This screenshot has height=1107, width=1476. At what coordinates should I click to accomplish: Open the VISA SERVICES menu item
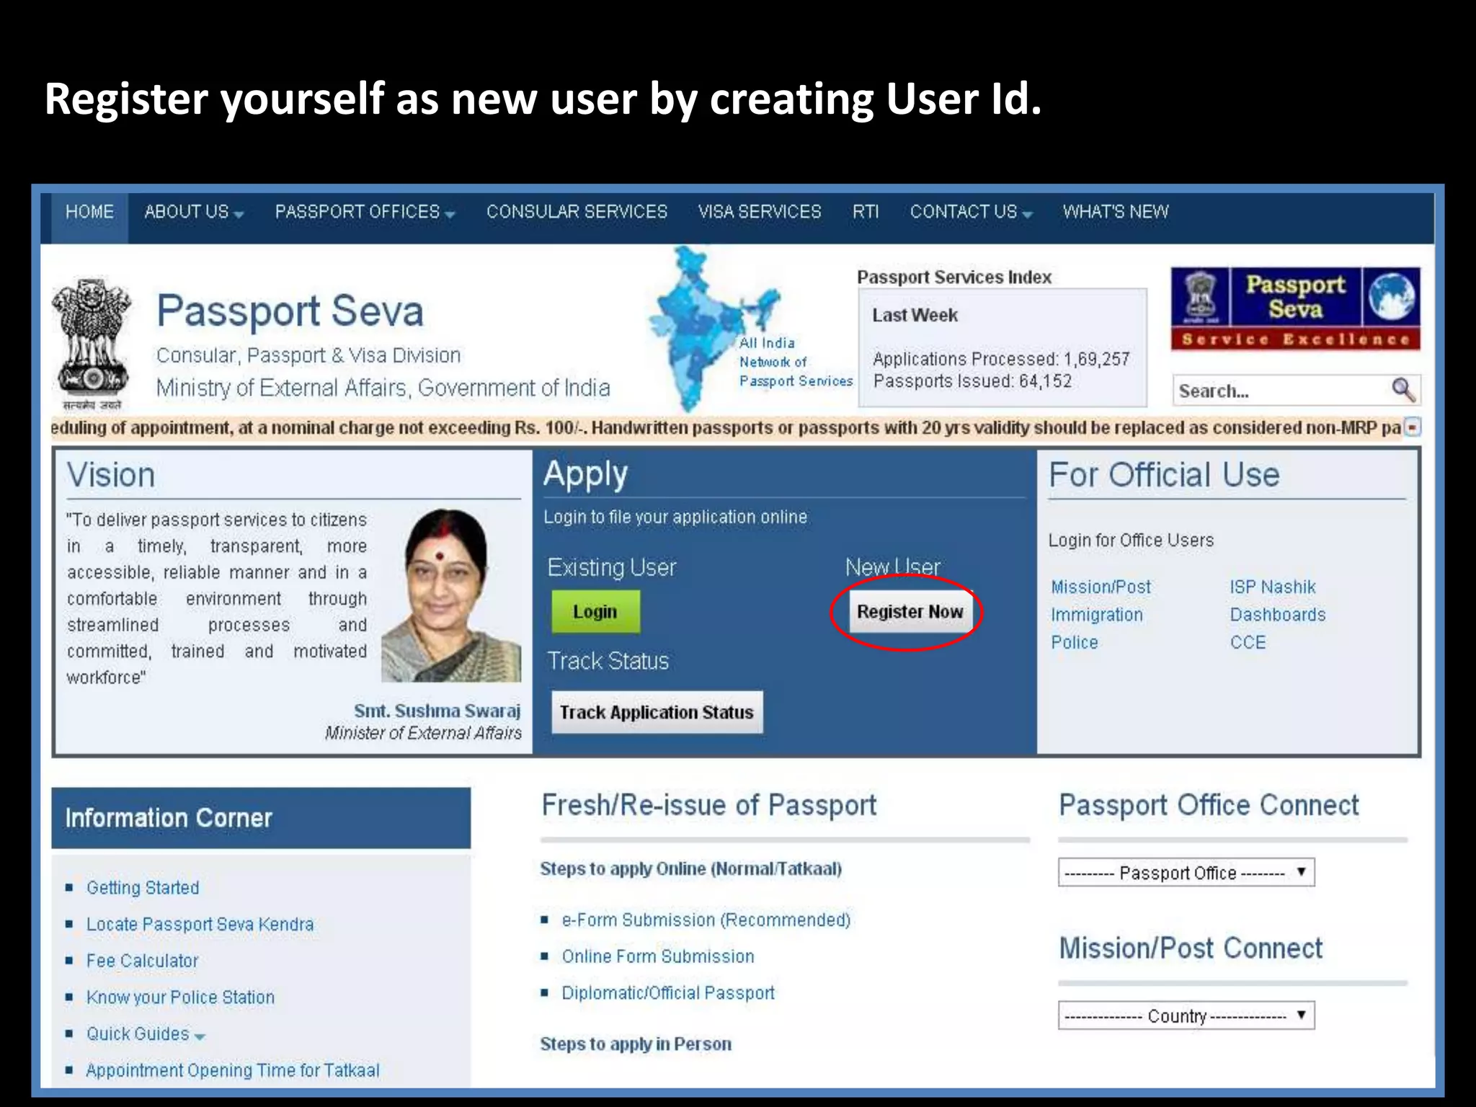[760, 212]
